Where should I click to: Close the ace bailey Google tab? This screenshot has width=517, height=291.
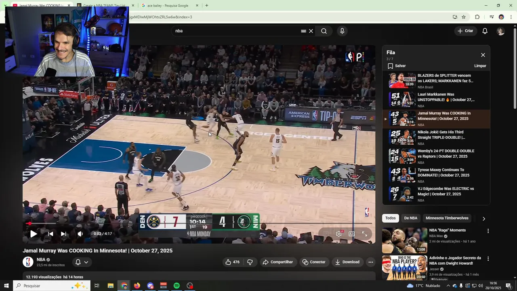pos(197,6)
